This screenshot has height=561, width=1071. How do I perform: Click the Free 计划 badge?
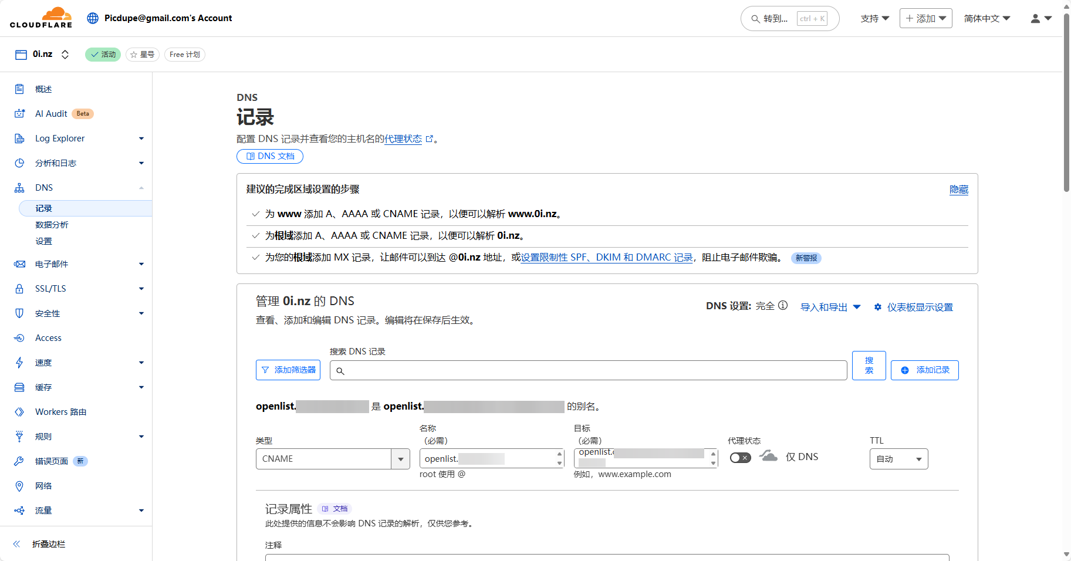185,55
